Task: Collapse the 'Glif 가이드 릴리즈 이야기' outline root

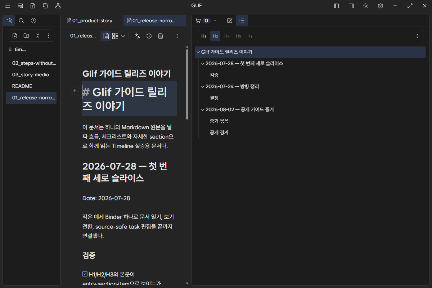Action: [198, 52]
